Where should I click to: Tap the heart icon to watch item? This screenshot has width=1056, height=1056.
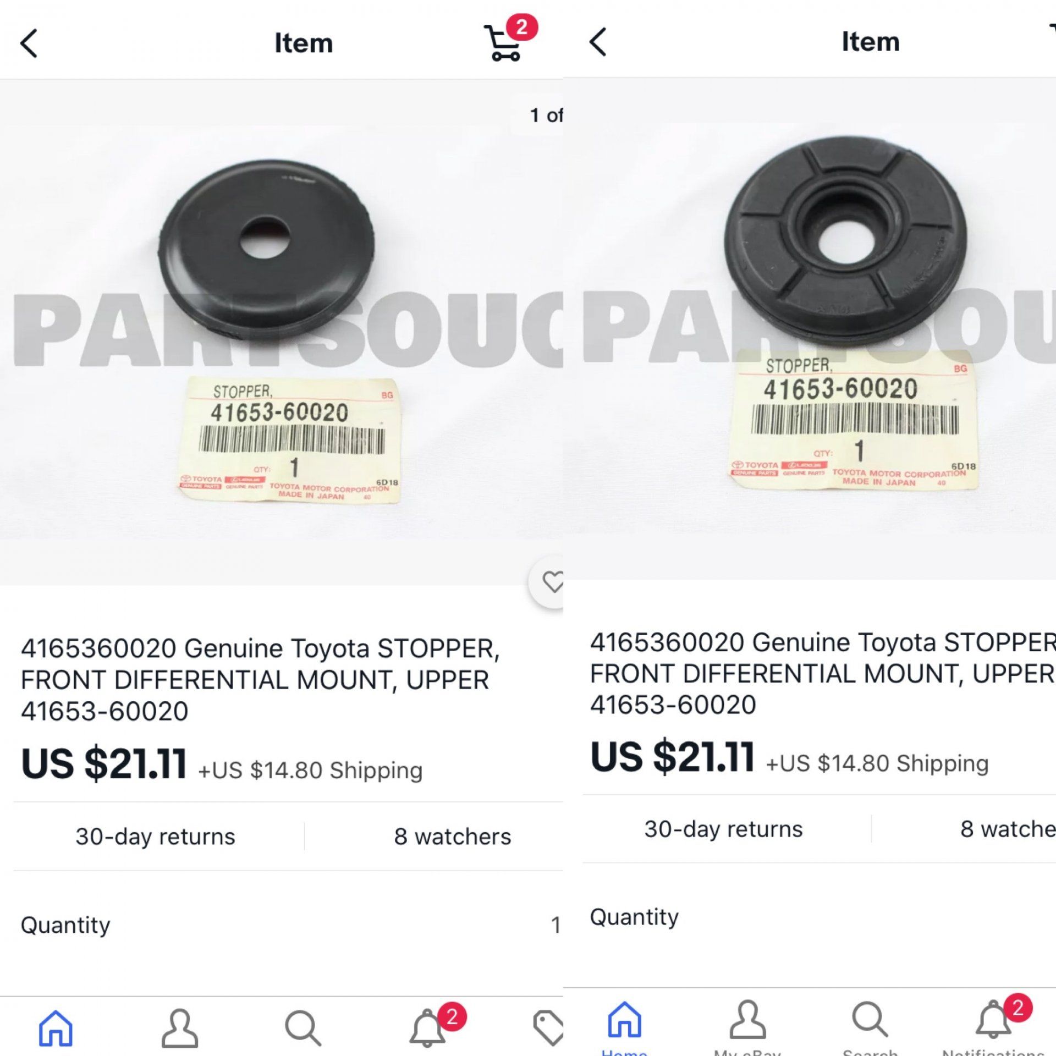(x=551, y=582)
